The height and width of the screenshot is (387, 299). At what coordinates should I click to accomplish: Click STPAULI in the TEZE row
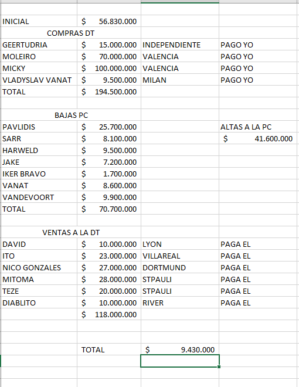180,291
